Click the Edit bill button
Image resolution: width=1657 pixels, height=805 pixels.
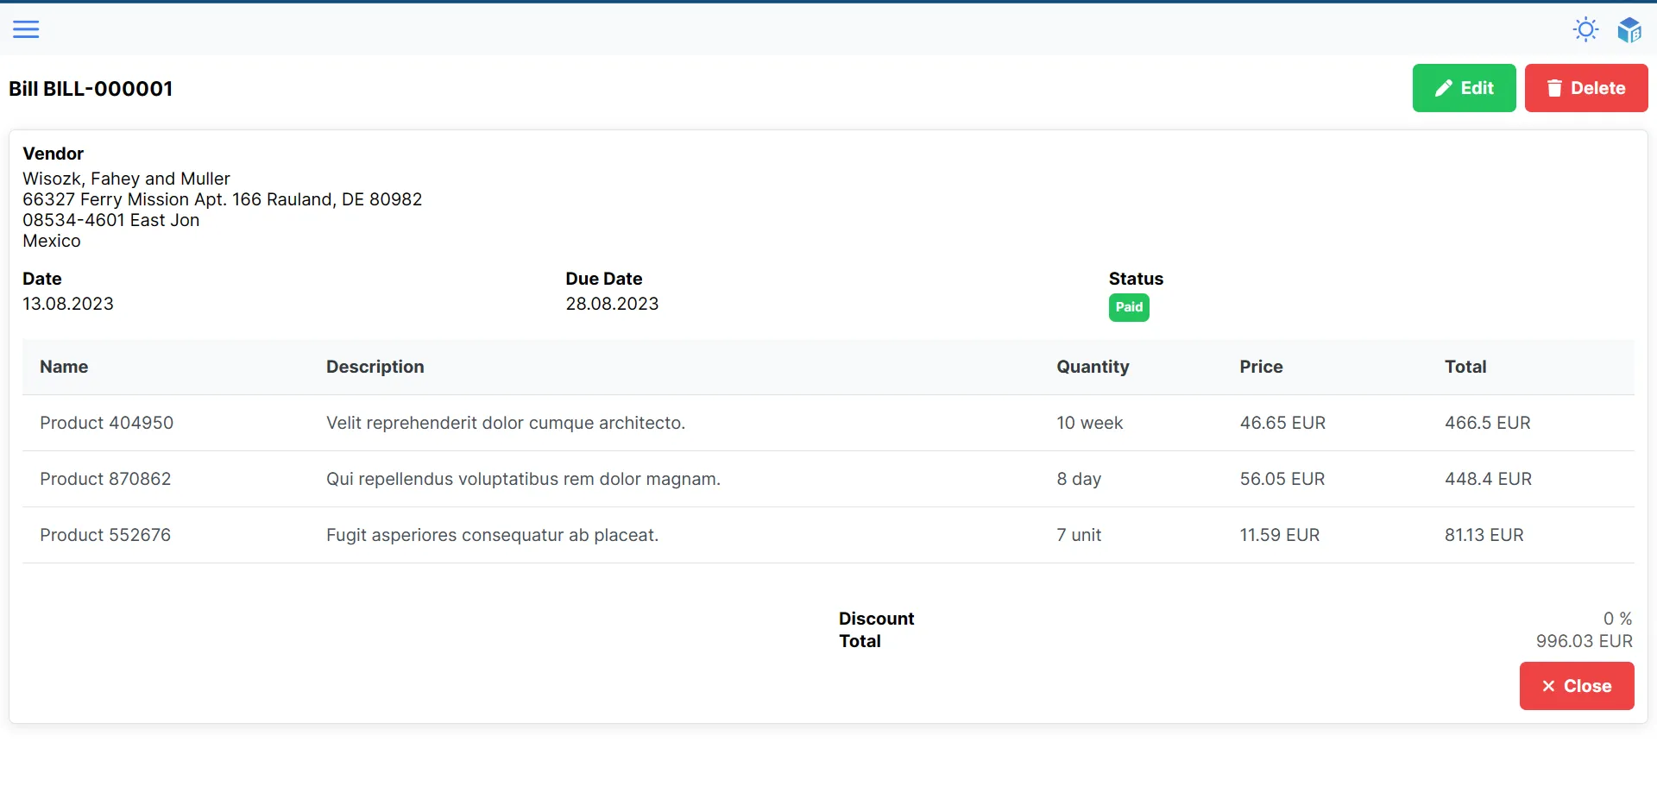(x=1464, y=88)
